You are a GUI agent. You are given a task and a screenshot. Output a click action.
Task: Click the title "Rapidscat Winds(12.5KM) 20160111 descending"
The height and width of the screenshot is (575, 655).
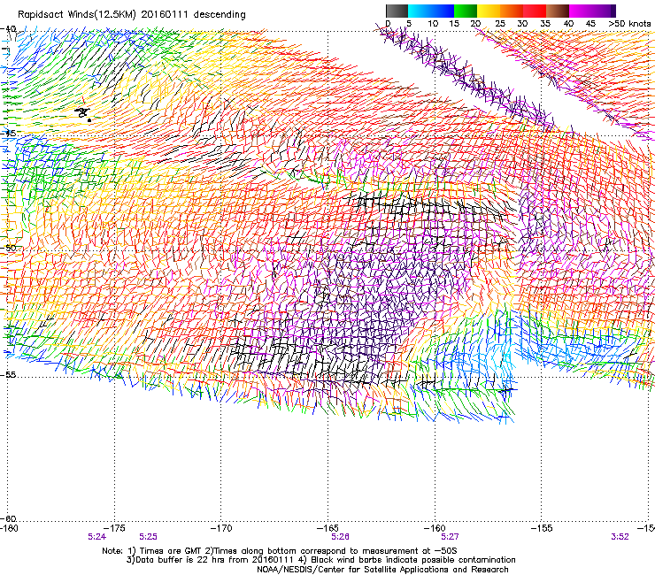tap(132, 15)
